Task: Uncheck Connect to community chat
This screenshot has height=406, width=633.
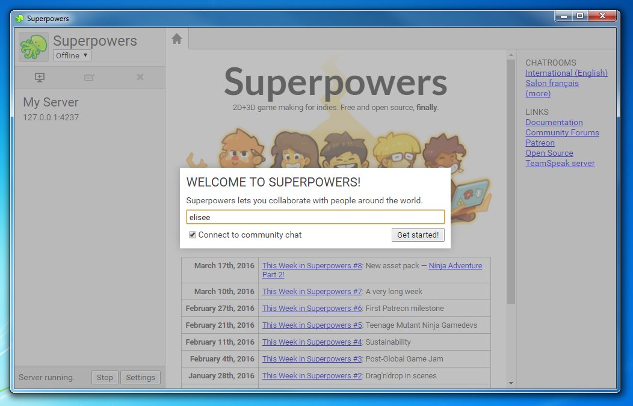Action: 193,235
